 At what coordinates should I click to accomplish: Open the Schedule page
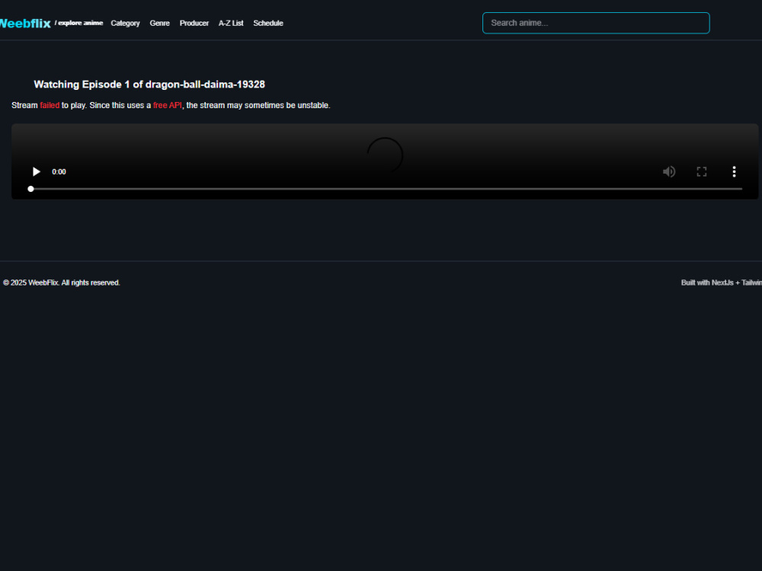pyautogui.click(x=267, y=24)
